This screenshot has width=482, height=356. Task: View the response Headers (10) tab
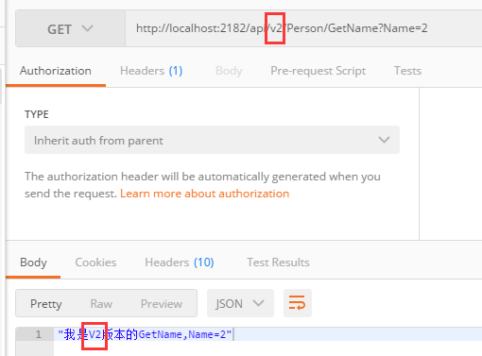pyautogui.click(x=180, y=263)
